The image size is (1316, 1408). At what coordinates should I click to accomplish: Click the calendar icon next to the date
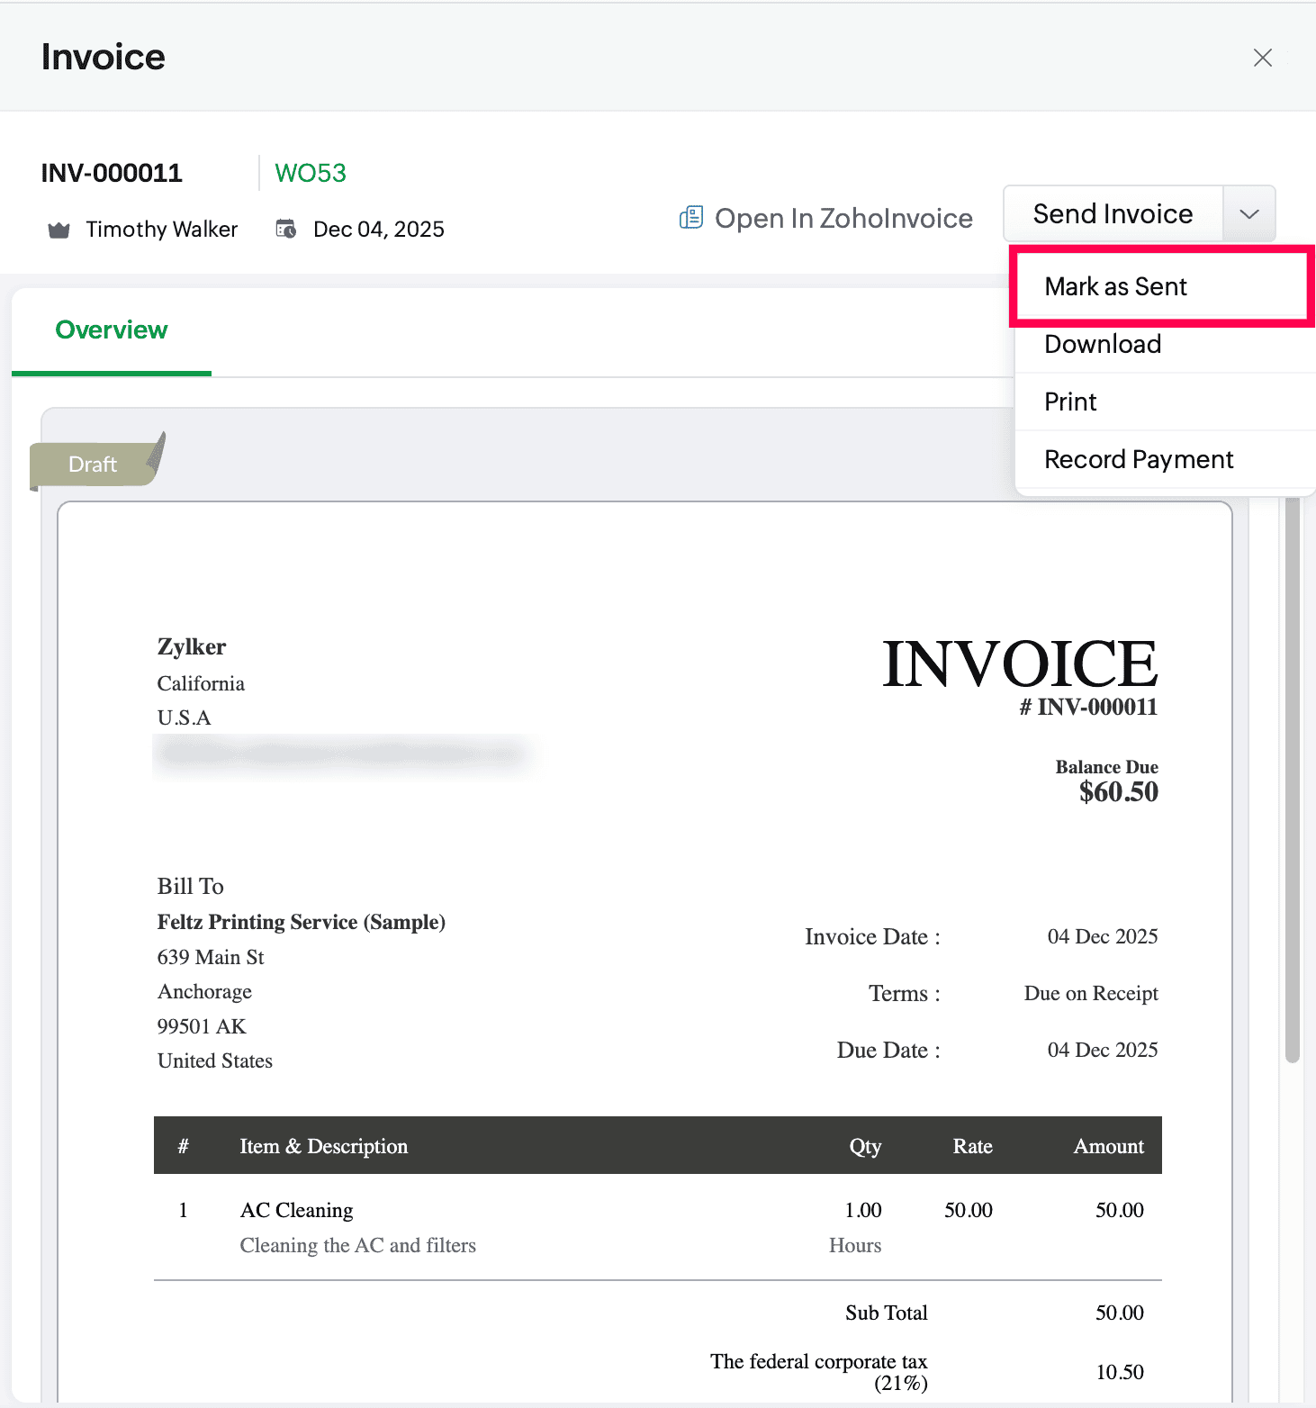pyautogui.click(x=285, y=230)
